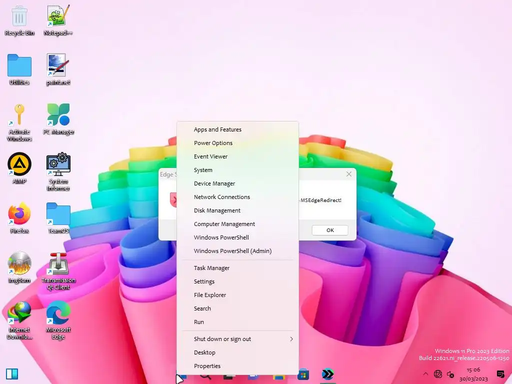The image size is (512, 384).
Task: Choose Search in the menu
Action: click(x=237, y=308)
